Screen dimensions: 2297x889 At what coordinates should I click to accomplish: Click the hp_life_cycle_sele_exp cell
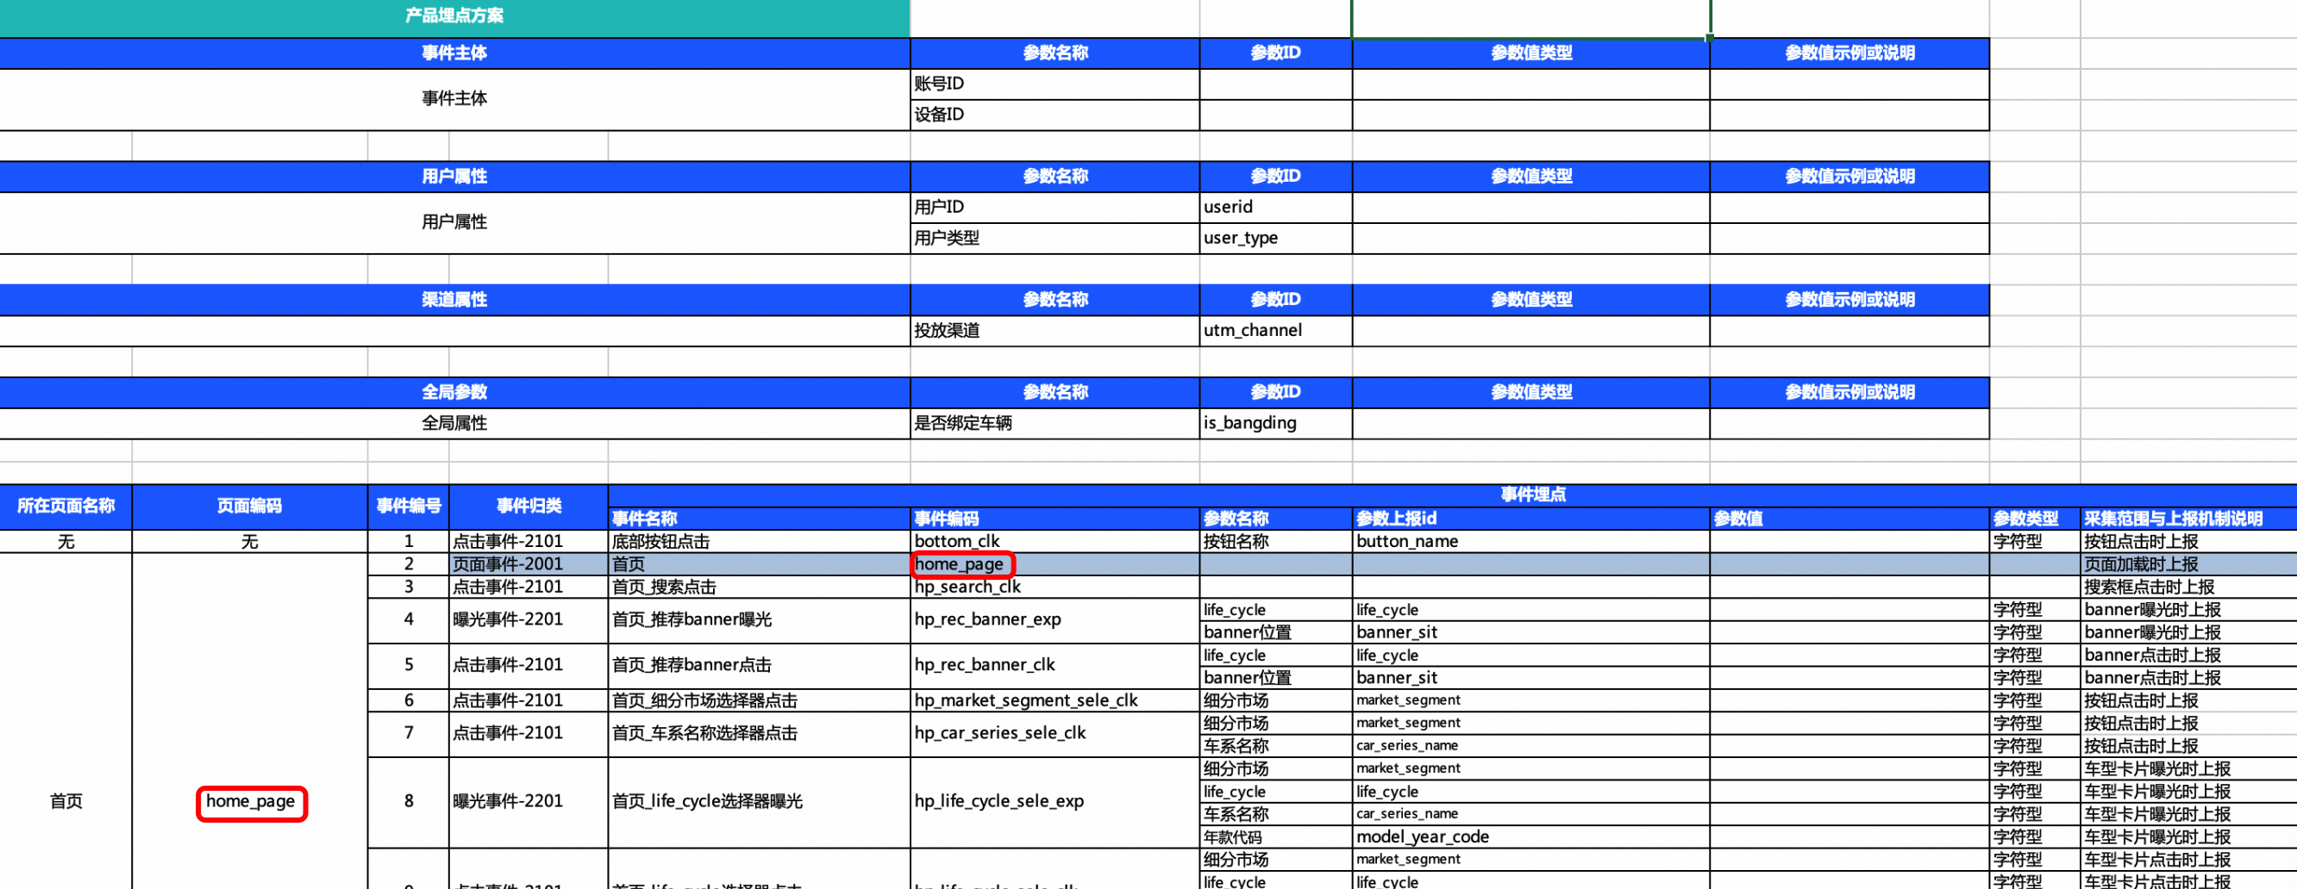pyautogui.click(x=1055, y=802)
